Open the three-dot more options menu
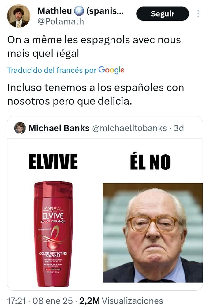The image size is (210, 307). [x=198, y=14]
